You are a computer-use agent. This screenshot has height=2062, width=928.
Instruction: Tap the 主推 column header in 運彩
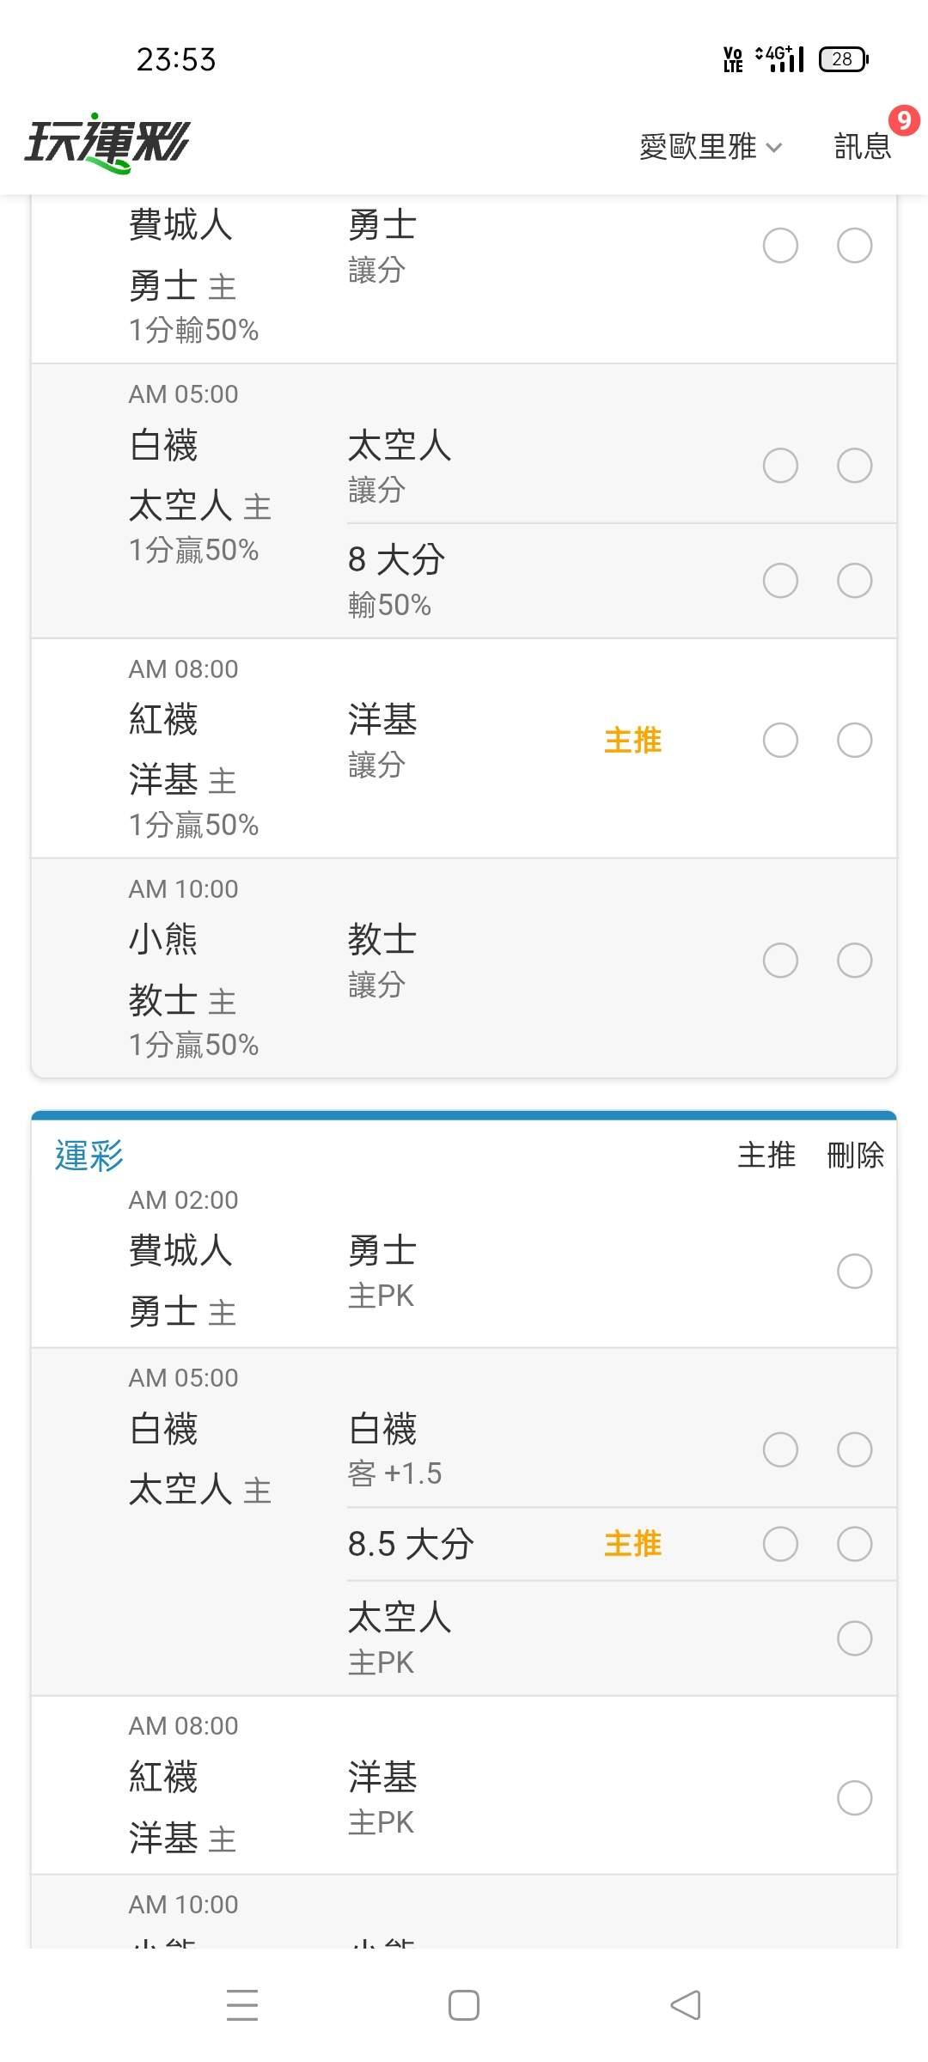(x=766, y=1155)
